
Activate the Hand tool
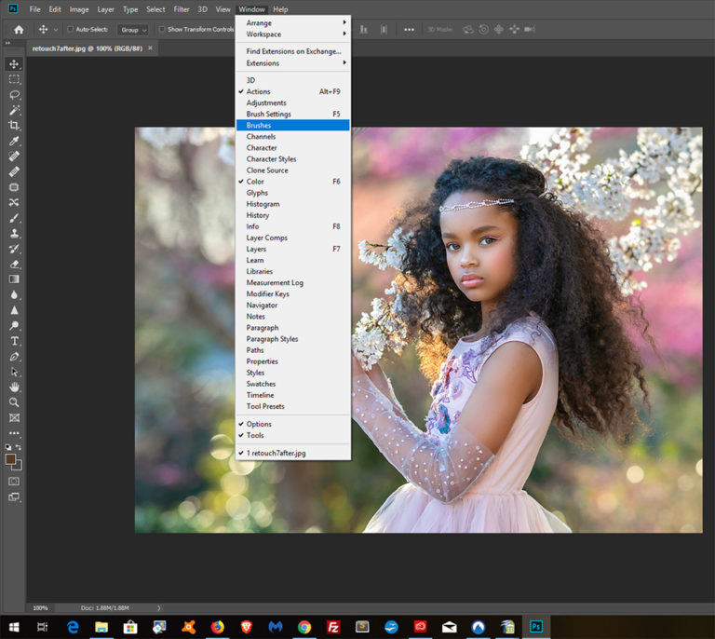[x=14, y=387]
